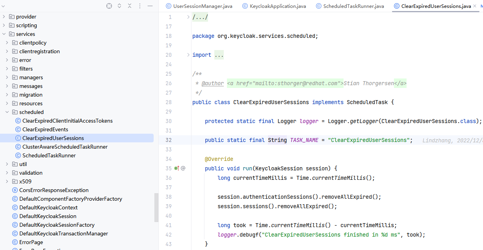The image size is (483, 250).
Task: Click removeAllExpired call on line 39
Action: coord(303,206)
